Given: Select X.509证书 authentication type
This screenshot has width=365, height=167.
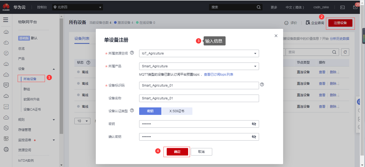Looking at the screenshot, I should (177, 111).
